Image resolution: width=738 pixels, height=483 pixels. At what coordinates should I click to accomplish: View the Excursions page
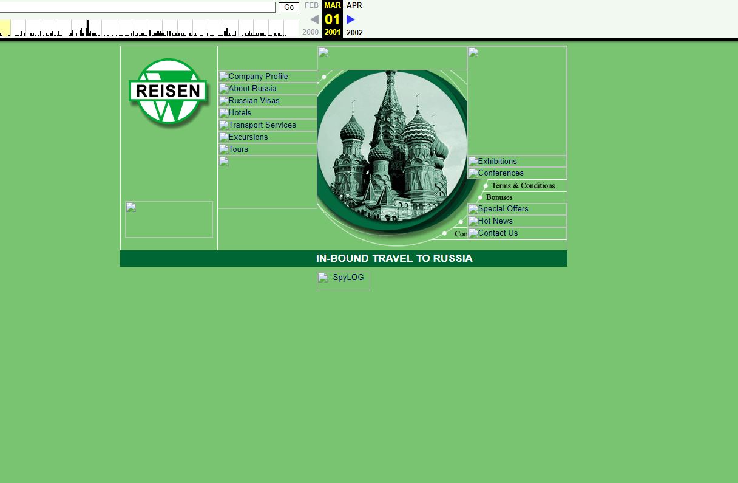pos(248,137)
